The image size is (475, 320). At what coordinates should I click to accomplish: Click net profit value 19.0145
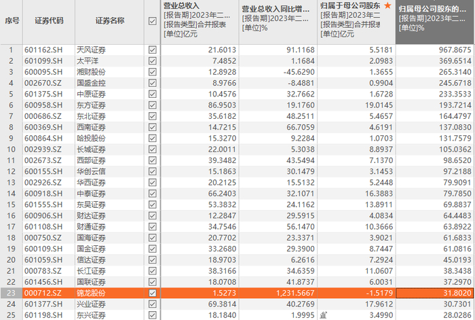point(379,105)
